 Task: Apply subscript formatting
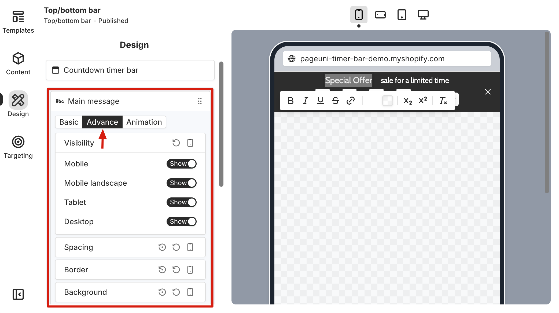[x=408, y=101]
